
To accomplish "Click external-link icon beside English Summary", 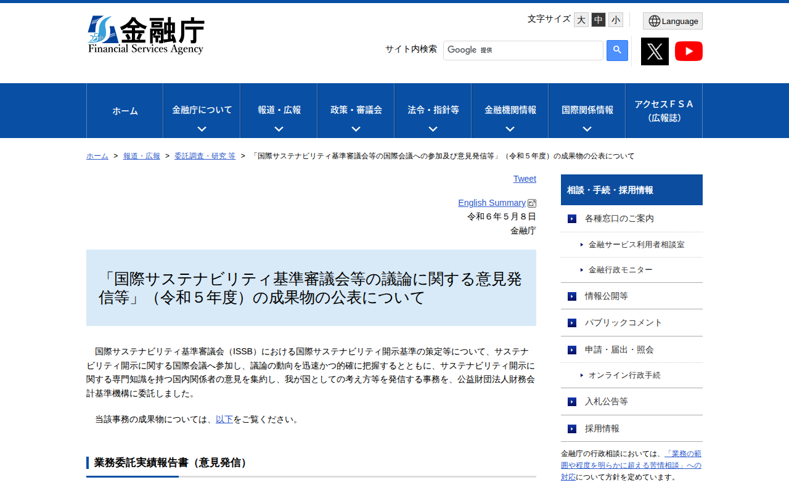I will (532, 203).
